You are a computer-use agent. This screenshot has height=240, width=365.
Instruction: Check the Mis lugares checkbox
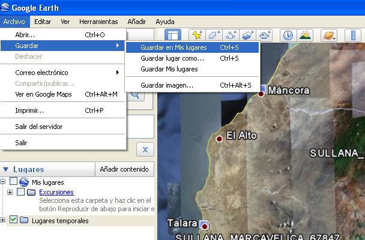[13, 182]
